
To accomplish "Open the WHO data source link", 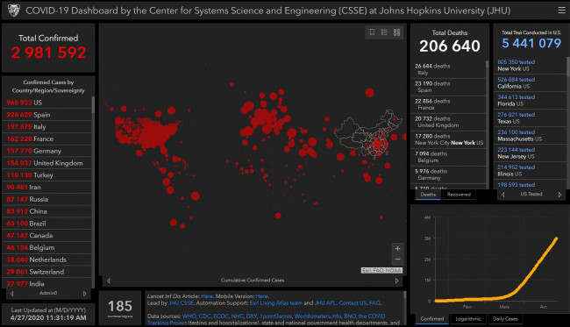I will pyautogui.click(x=189, y=316).
